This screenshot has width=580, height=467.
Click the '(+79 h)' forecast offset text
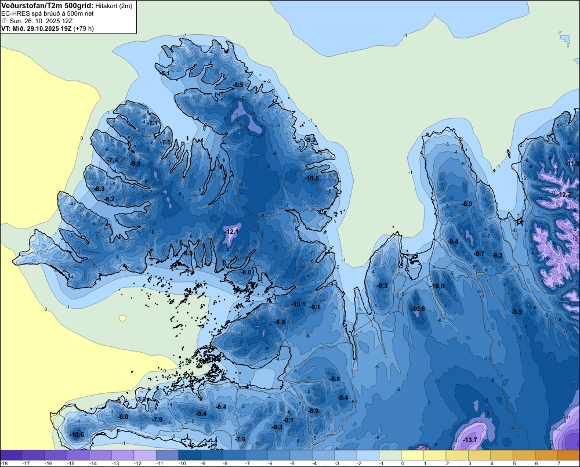click(x=84, y=28)
